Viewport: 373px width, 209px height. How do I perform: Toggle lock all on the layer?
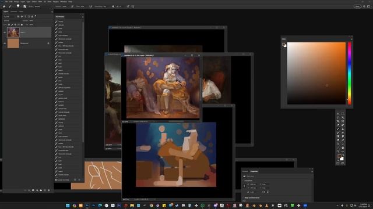coord(22,24)
